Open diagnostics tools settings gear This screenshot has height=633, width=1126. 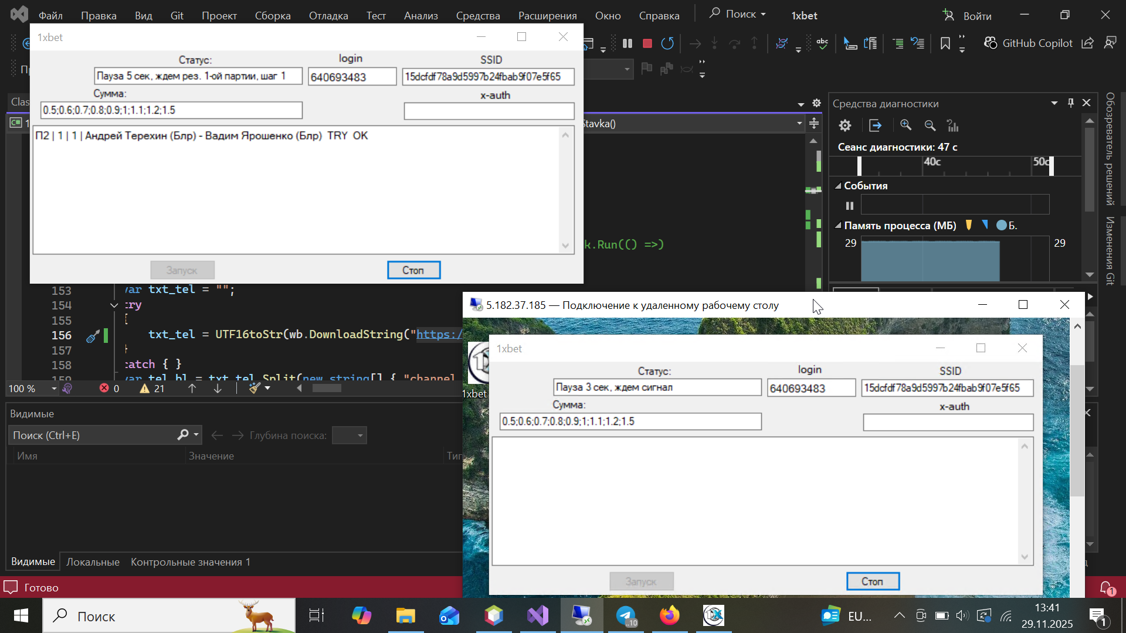pos(844,125)
